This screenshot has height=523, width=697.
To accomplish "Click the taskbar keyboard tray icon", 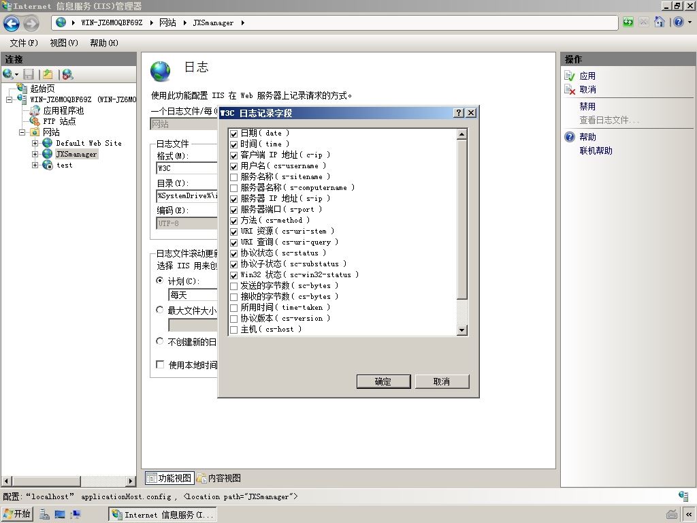I will 672,515.
